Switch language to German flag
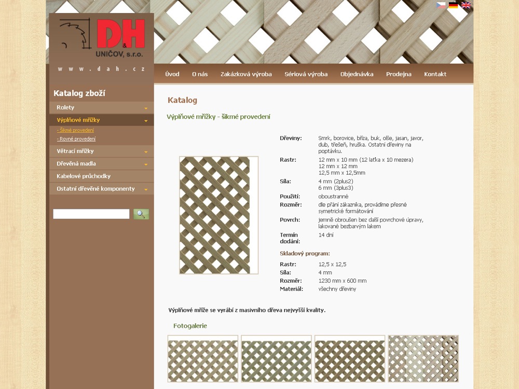This screenshot has height=389, width=519. (x=453, y=5)
